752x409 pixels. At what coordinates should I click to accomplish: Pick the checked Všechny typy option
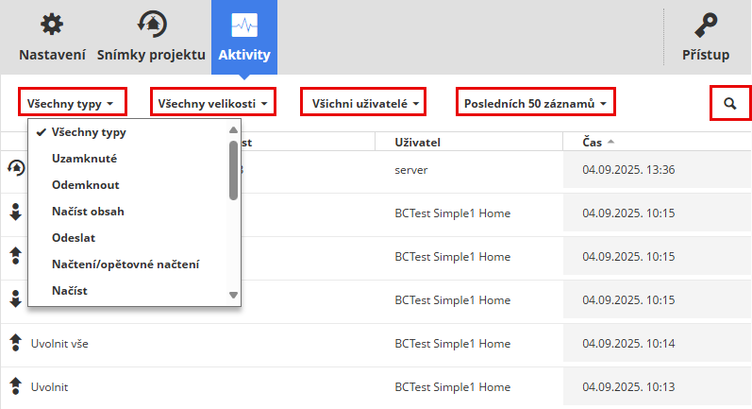89,132
